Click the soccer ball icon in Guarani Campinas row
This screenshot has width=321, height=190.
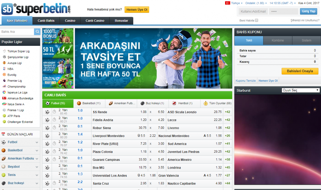[47, 160]
